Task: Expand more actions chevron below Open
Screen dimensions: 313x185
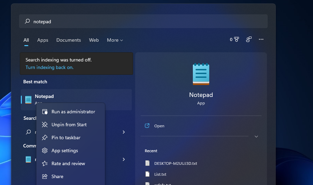Action: coord(256,136)
